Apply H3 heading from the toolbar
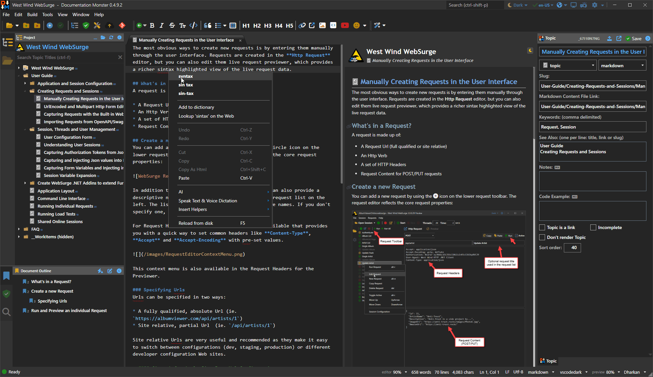653x377 pixels. coord(268,25)
